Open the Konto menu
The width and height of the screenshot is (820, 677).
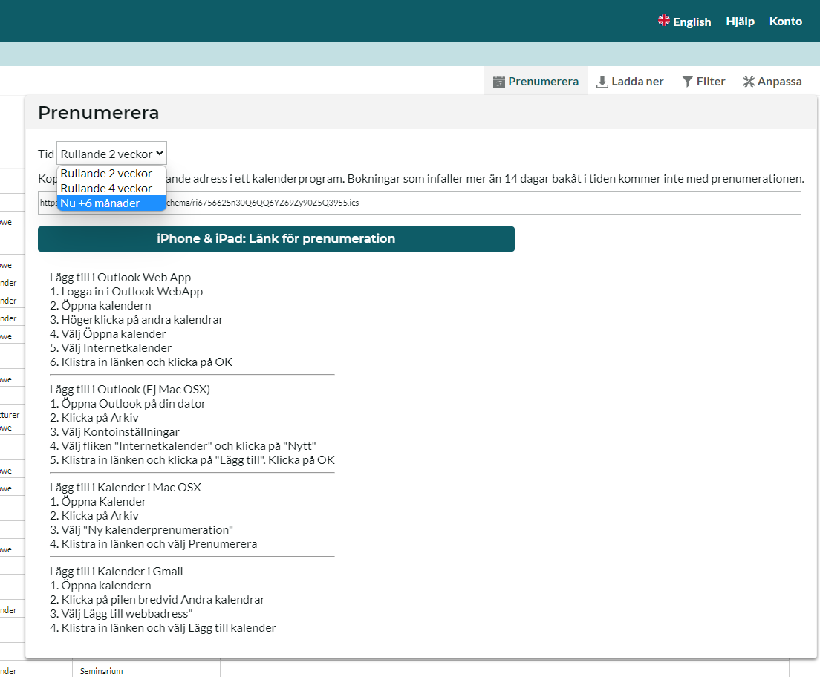(786, 22)
